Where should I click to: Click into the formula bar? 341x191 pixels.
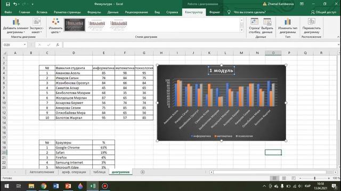[200, 45]
